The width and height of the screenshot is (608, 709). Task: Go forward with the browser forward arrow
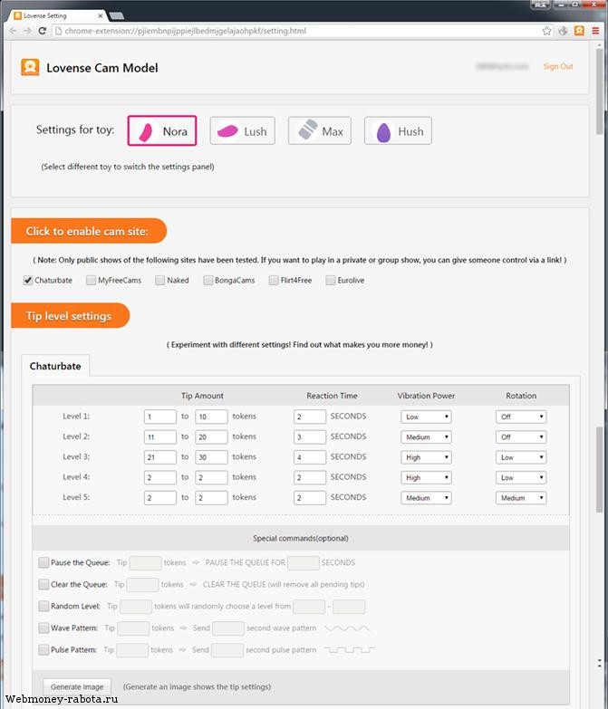tap(27, 31)
